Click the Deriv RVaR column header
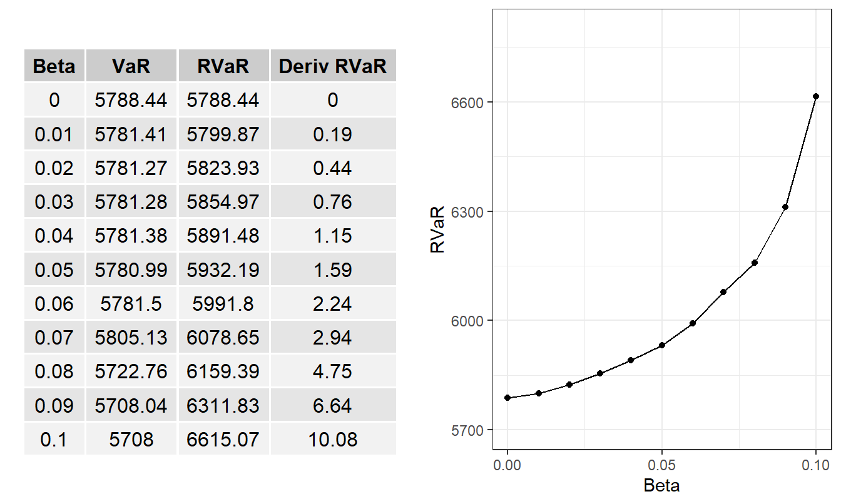The width and height of the screenshot is (841, 504). (x=332, y=65)
